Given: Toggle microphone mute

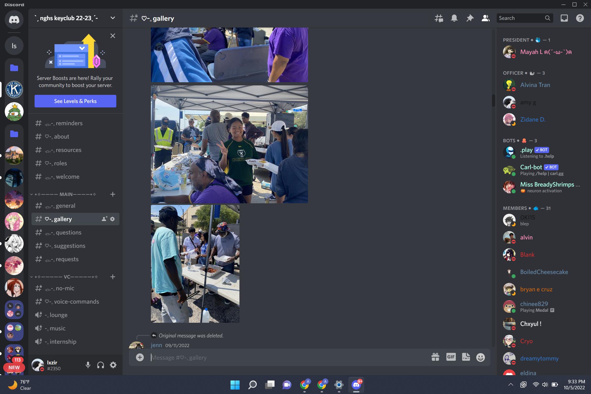Looking at the screenshot, I should tap(88, 365).
